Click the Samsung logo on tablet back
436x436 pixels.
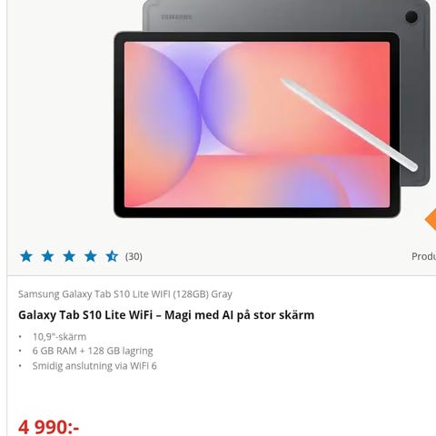(x=176, y=17)
